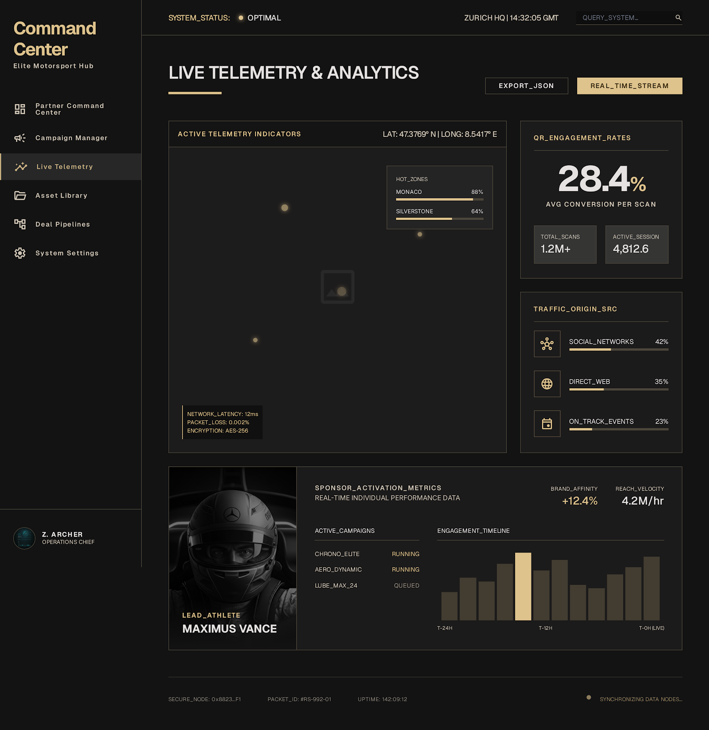Click into the QUERY_SYSTEM search field
This screenshot has width=709, height=730.
(x=629, y=18)
